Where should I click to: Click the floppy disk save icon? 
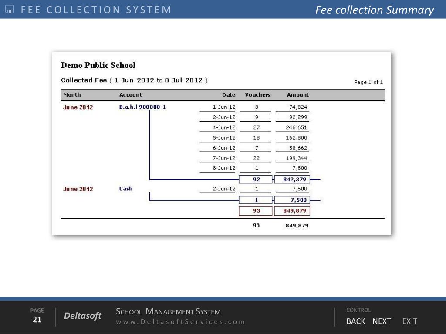10,10
